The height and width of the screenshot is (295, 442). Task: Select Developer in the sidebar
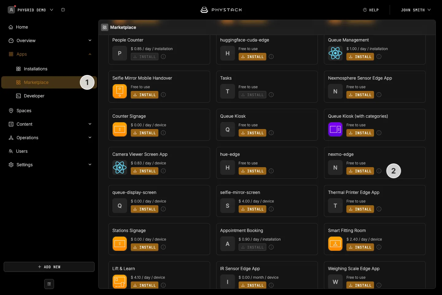click(x=49, y=96)
